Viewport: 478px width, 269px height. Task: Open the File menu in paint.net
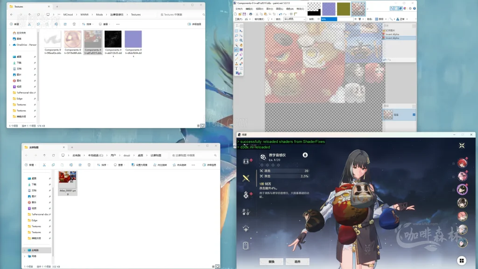[x=239, y=8]
